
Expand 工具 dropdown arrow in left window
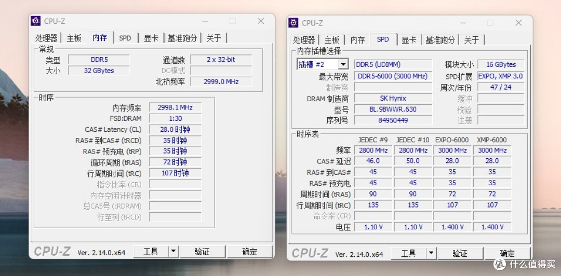[173, 252]
